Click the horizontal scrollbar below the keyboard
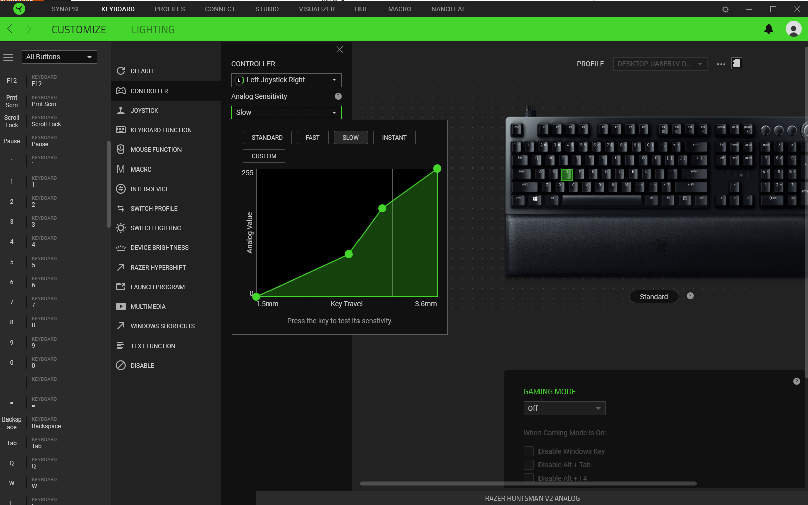 point(528,484)
